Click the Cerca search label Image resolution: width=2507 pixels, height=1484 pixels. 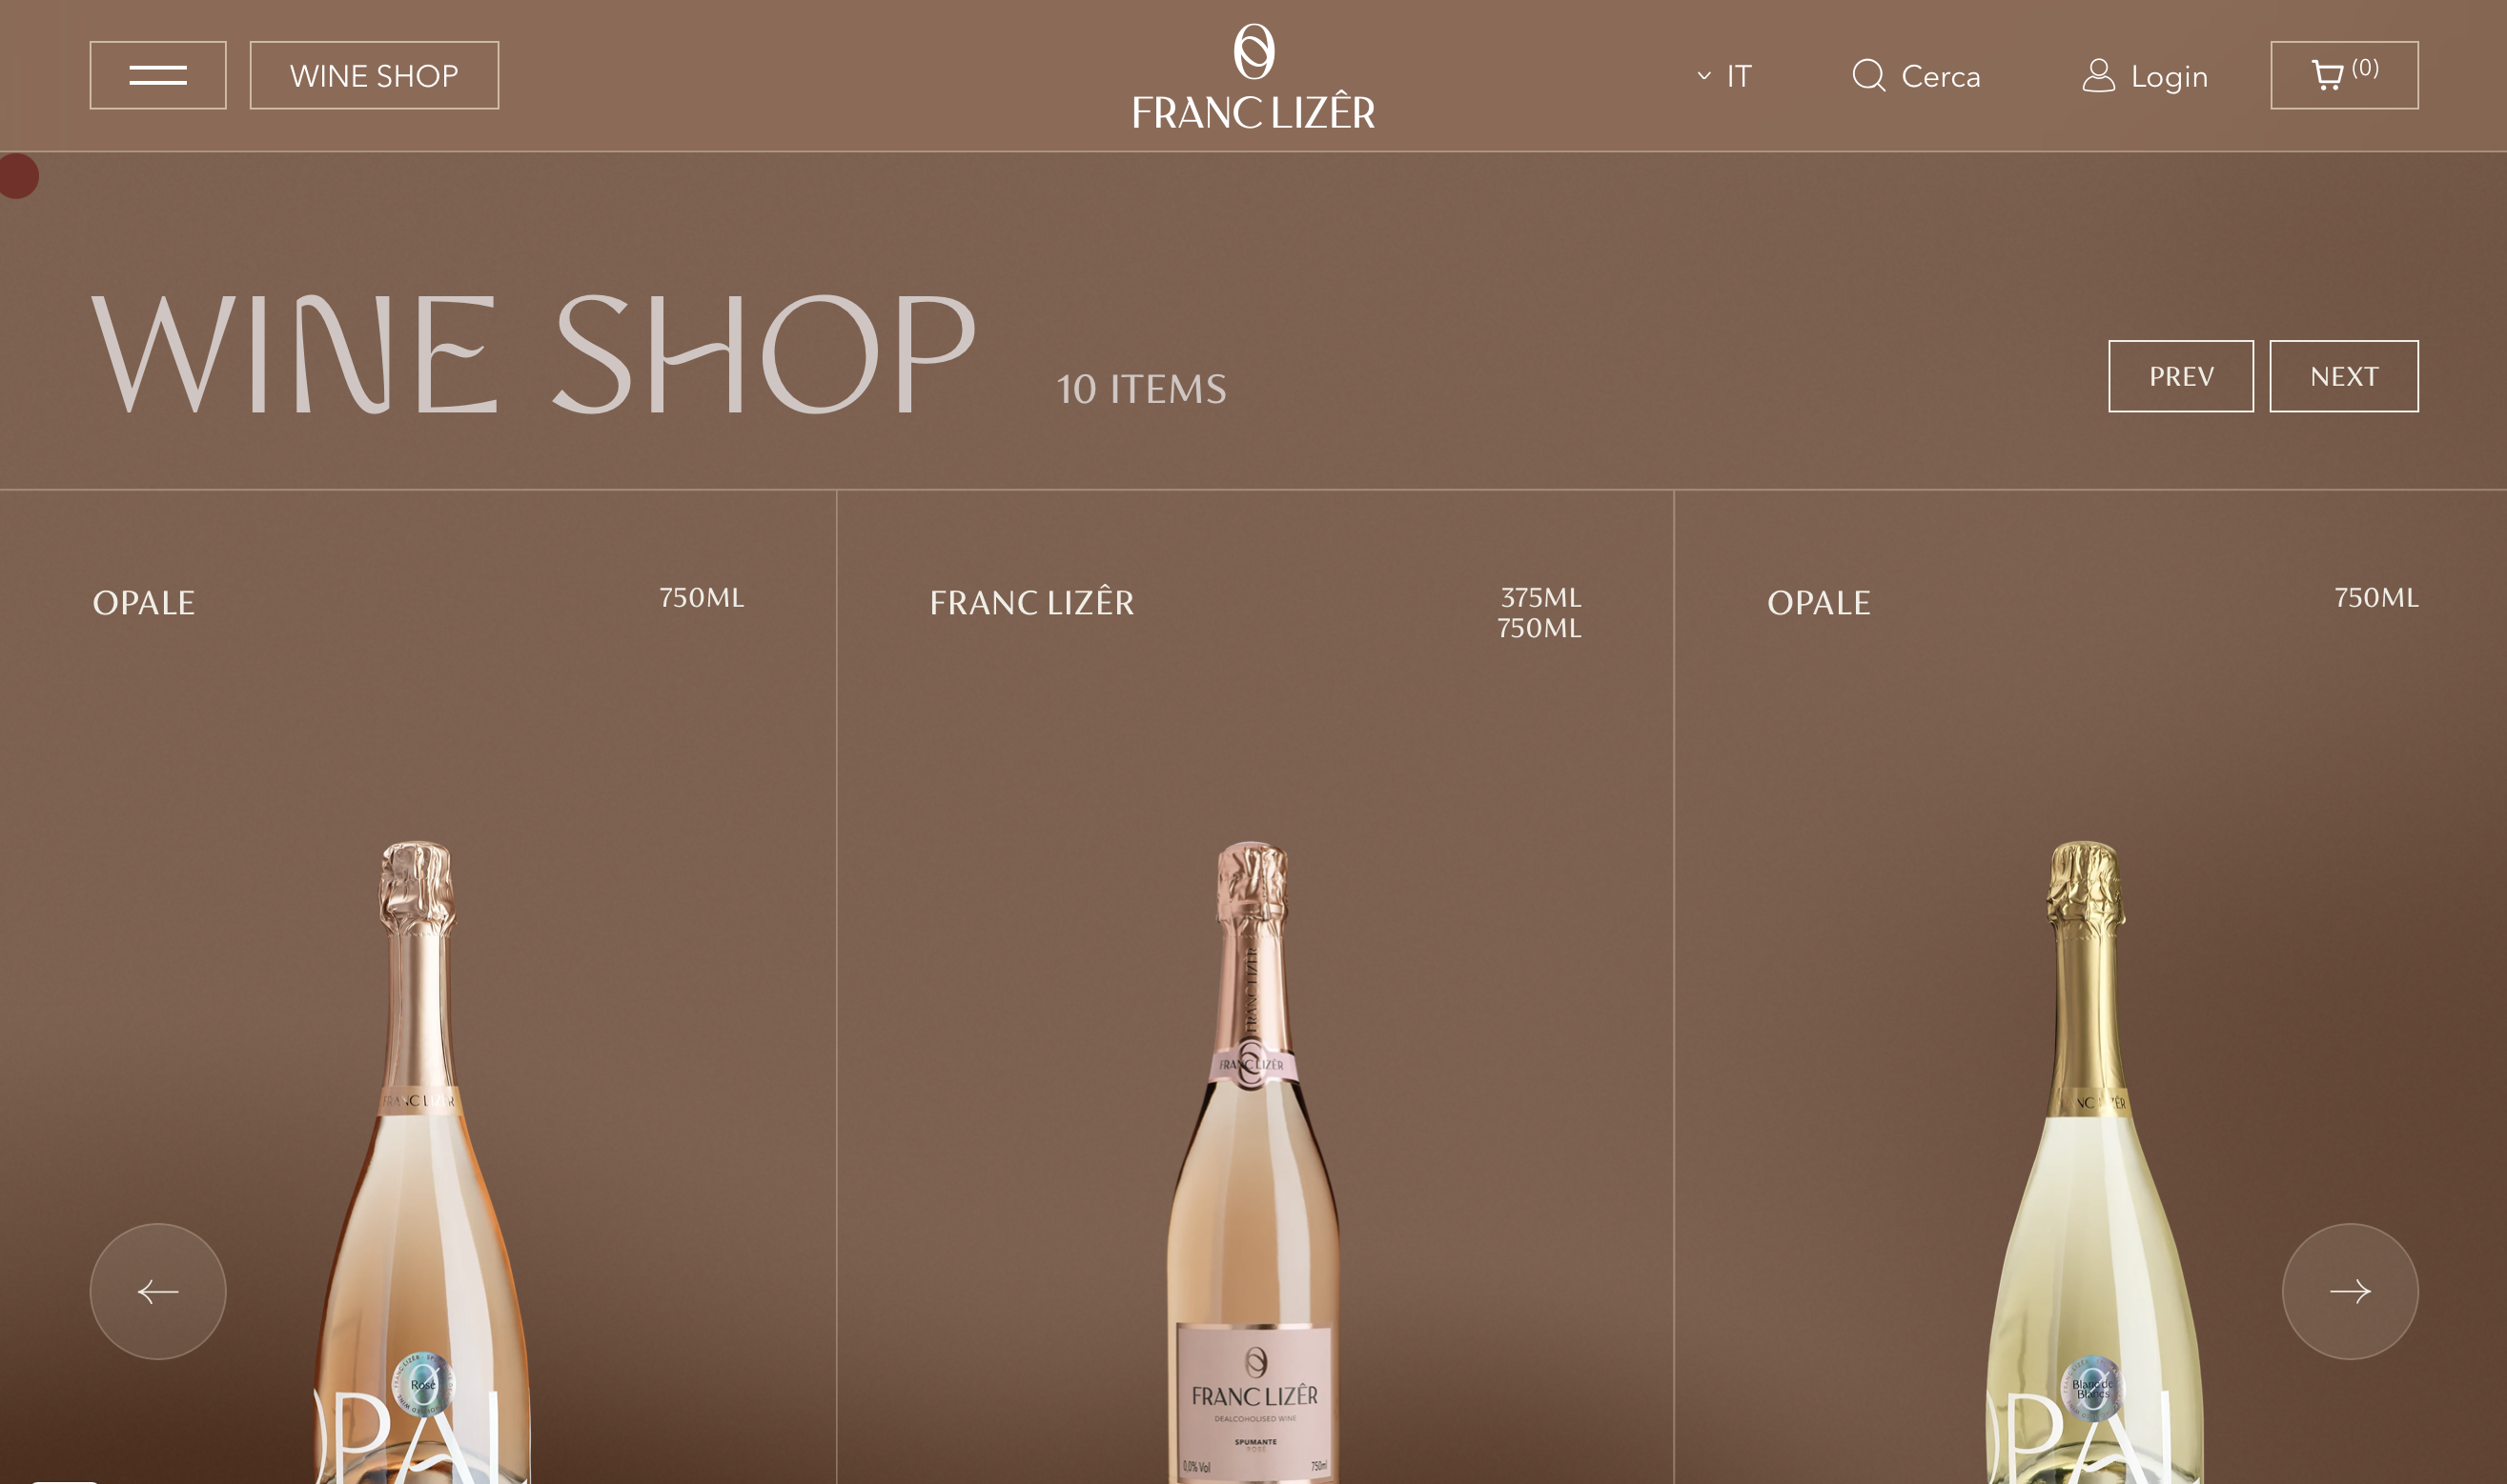point(1941,77)
